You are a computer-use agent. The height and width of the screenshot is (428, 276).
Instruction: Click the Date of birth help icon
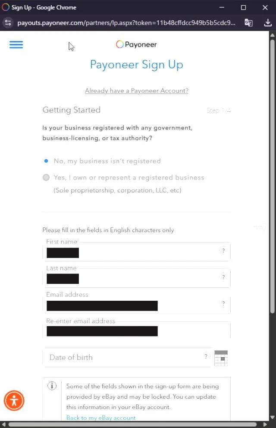point(206,356)
